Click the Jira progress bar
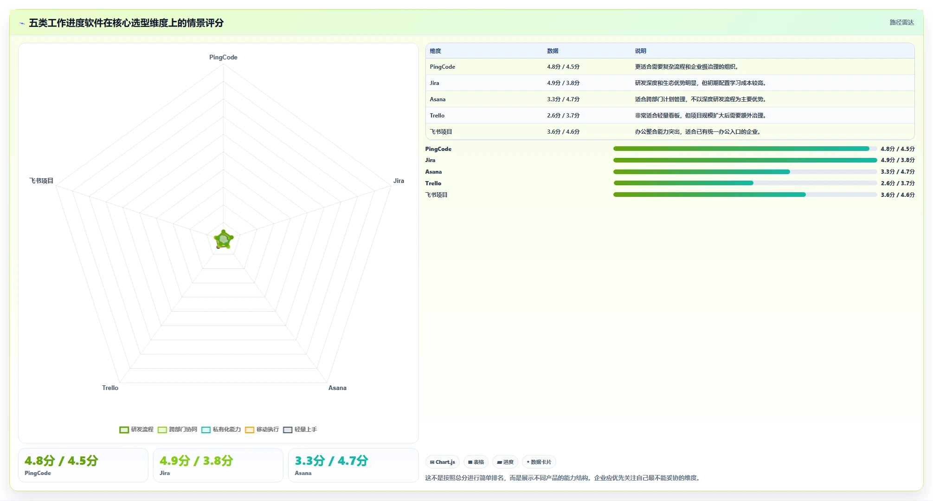The width and height of the screenshot is (933, 501). point(745,160)
